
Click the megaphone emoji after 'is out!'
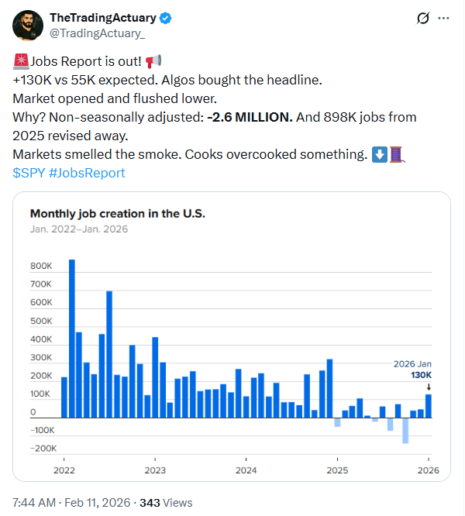153,60
